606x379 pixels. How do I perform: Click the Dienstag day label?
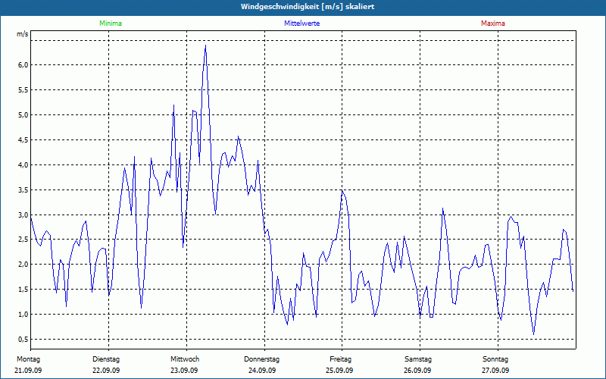pos(106,359)
